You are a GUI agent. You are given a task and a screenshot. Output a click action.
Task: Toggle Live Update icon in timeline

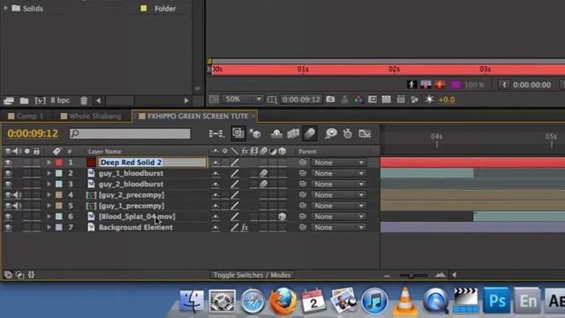click(x=238, y=133)
